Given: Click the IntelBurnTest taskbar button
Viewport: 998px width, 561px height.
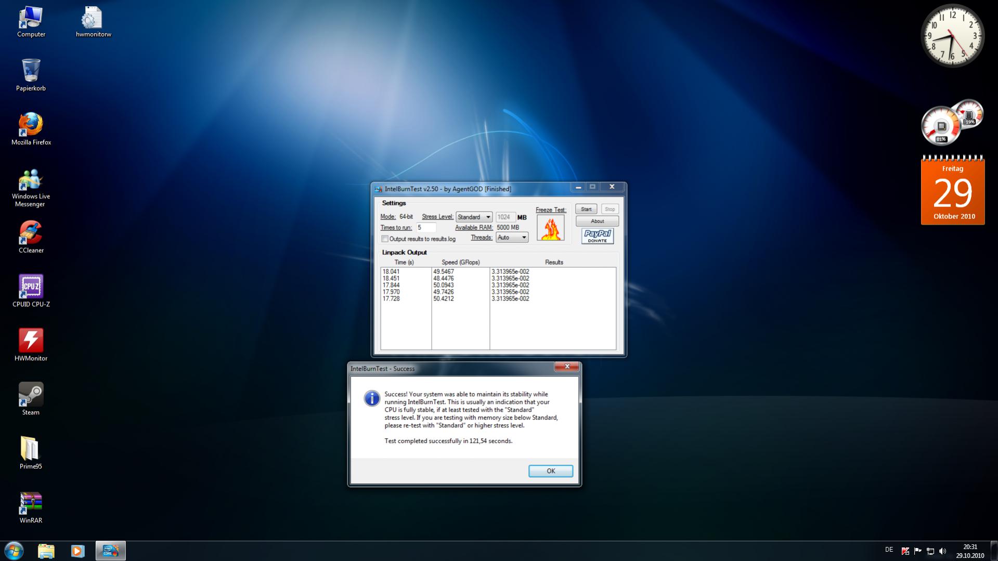Looking at the screenshot, I should pos(111,551).
